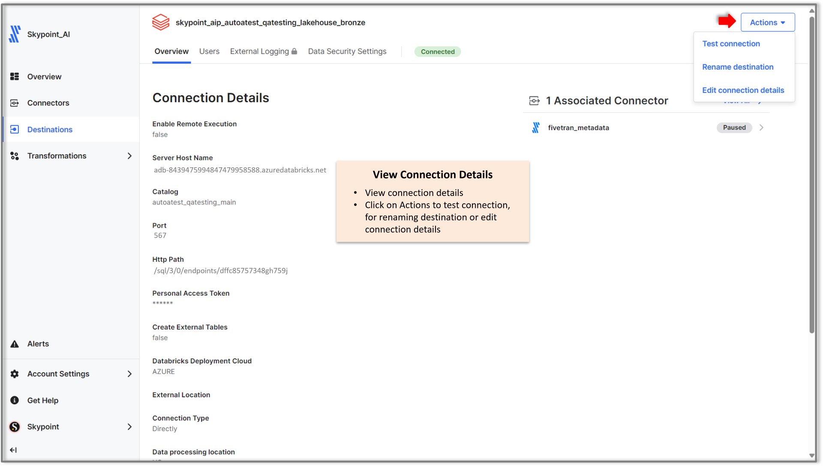Click the Databricks destination logo icon
823x466 pixels.
tap(161, 22)
